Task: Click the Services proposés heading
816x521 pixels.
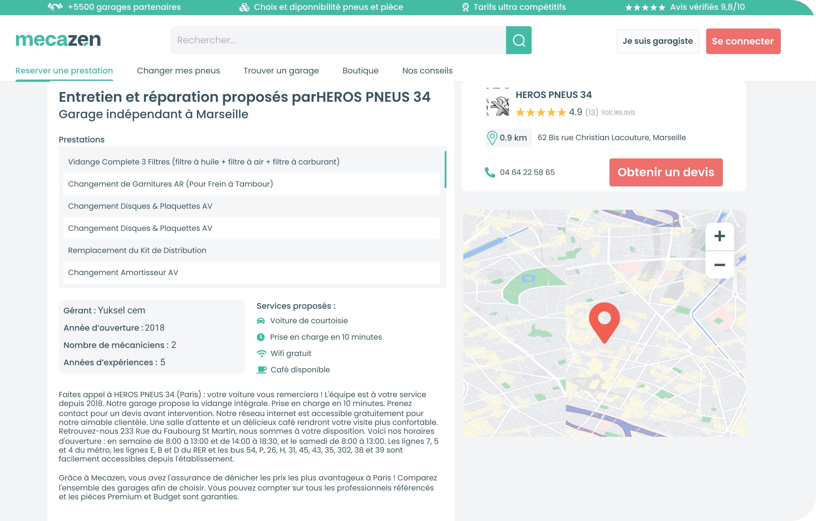Action: pyautogui.click(x=296, y=306)
